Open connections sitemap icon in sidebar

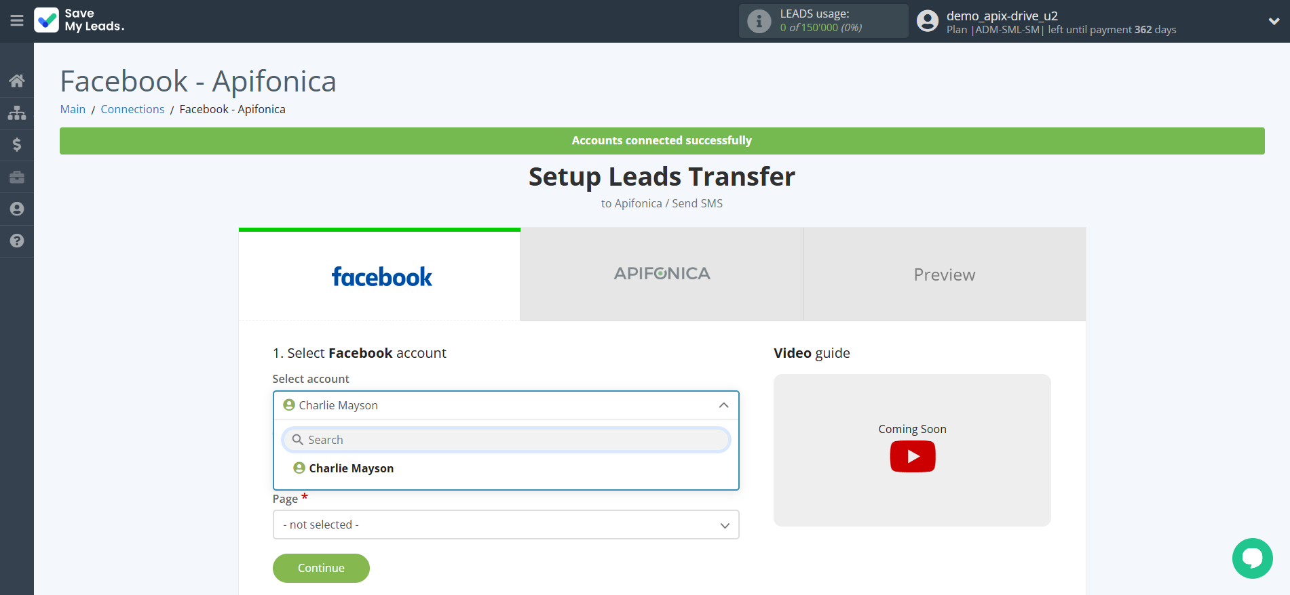pos(17,112)
